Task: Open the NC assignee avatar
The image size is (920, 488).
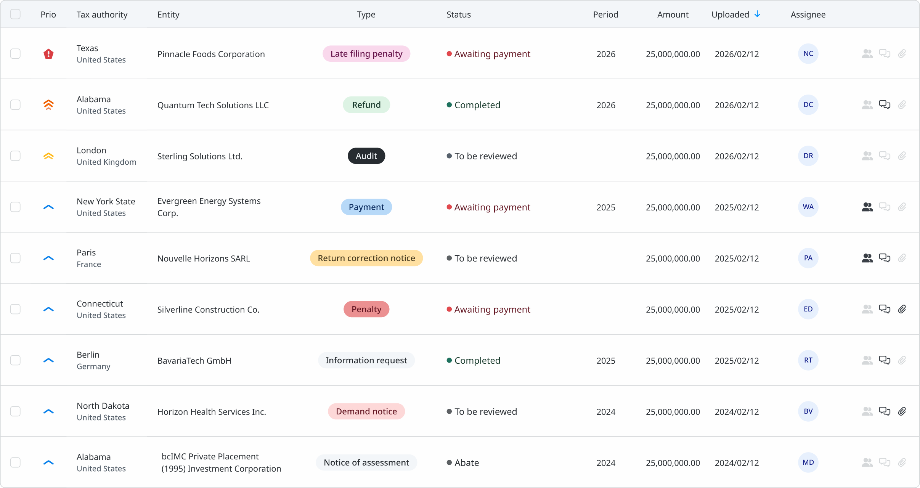Action: click(x=808, y=54)
